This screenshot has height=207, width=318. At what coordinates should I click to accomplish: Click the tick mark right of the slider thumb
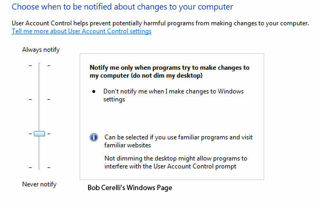tap(49, 134)
